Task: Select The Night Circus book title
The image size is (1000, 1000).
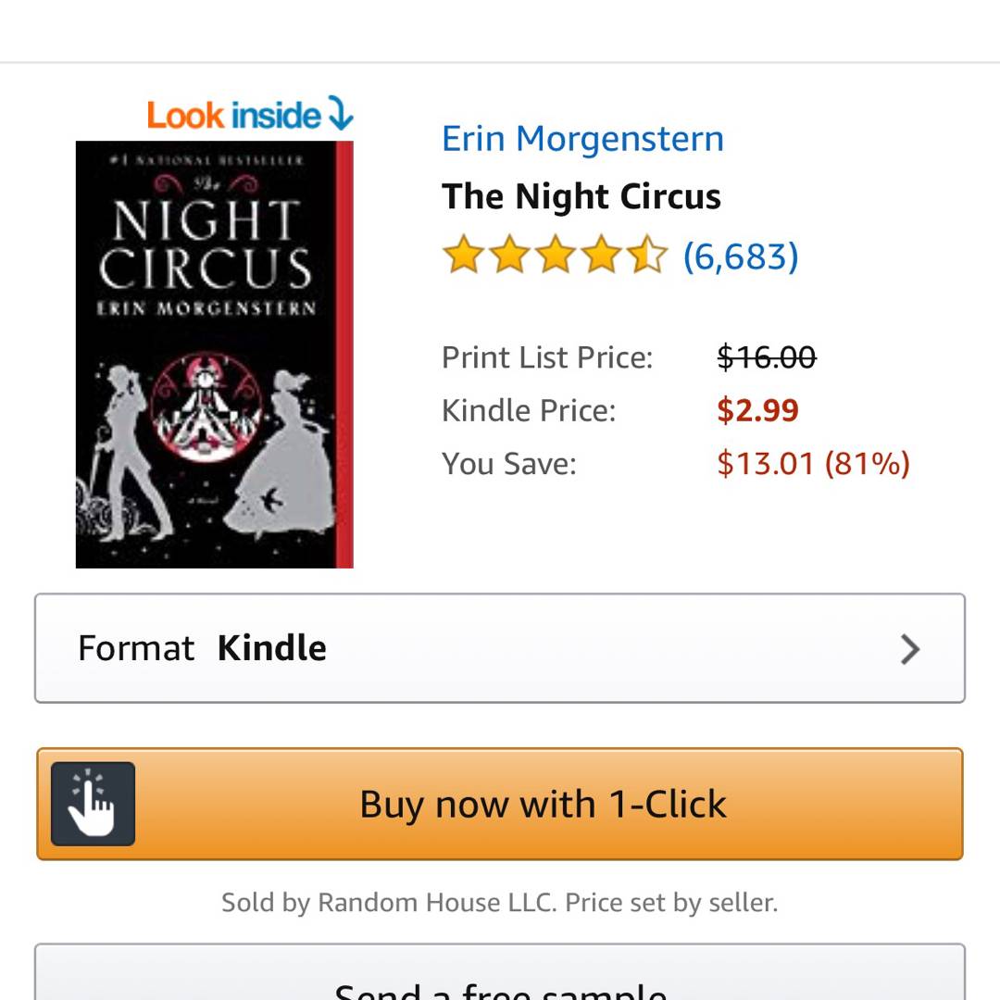Action: point(581,196)
